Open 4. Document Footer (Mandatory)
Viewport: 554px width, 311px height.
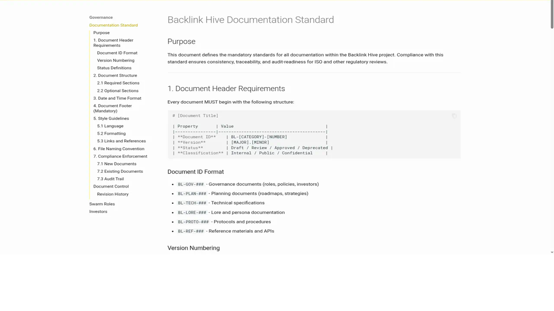click(113, 109)
